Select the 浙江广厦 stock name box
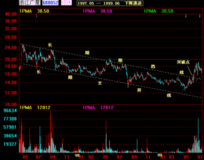204x160 pixels. click(x=29, y=3)
